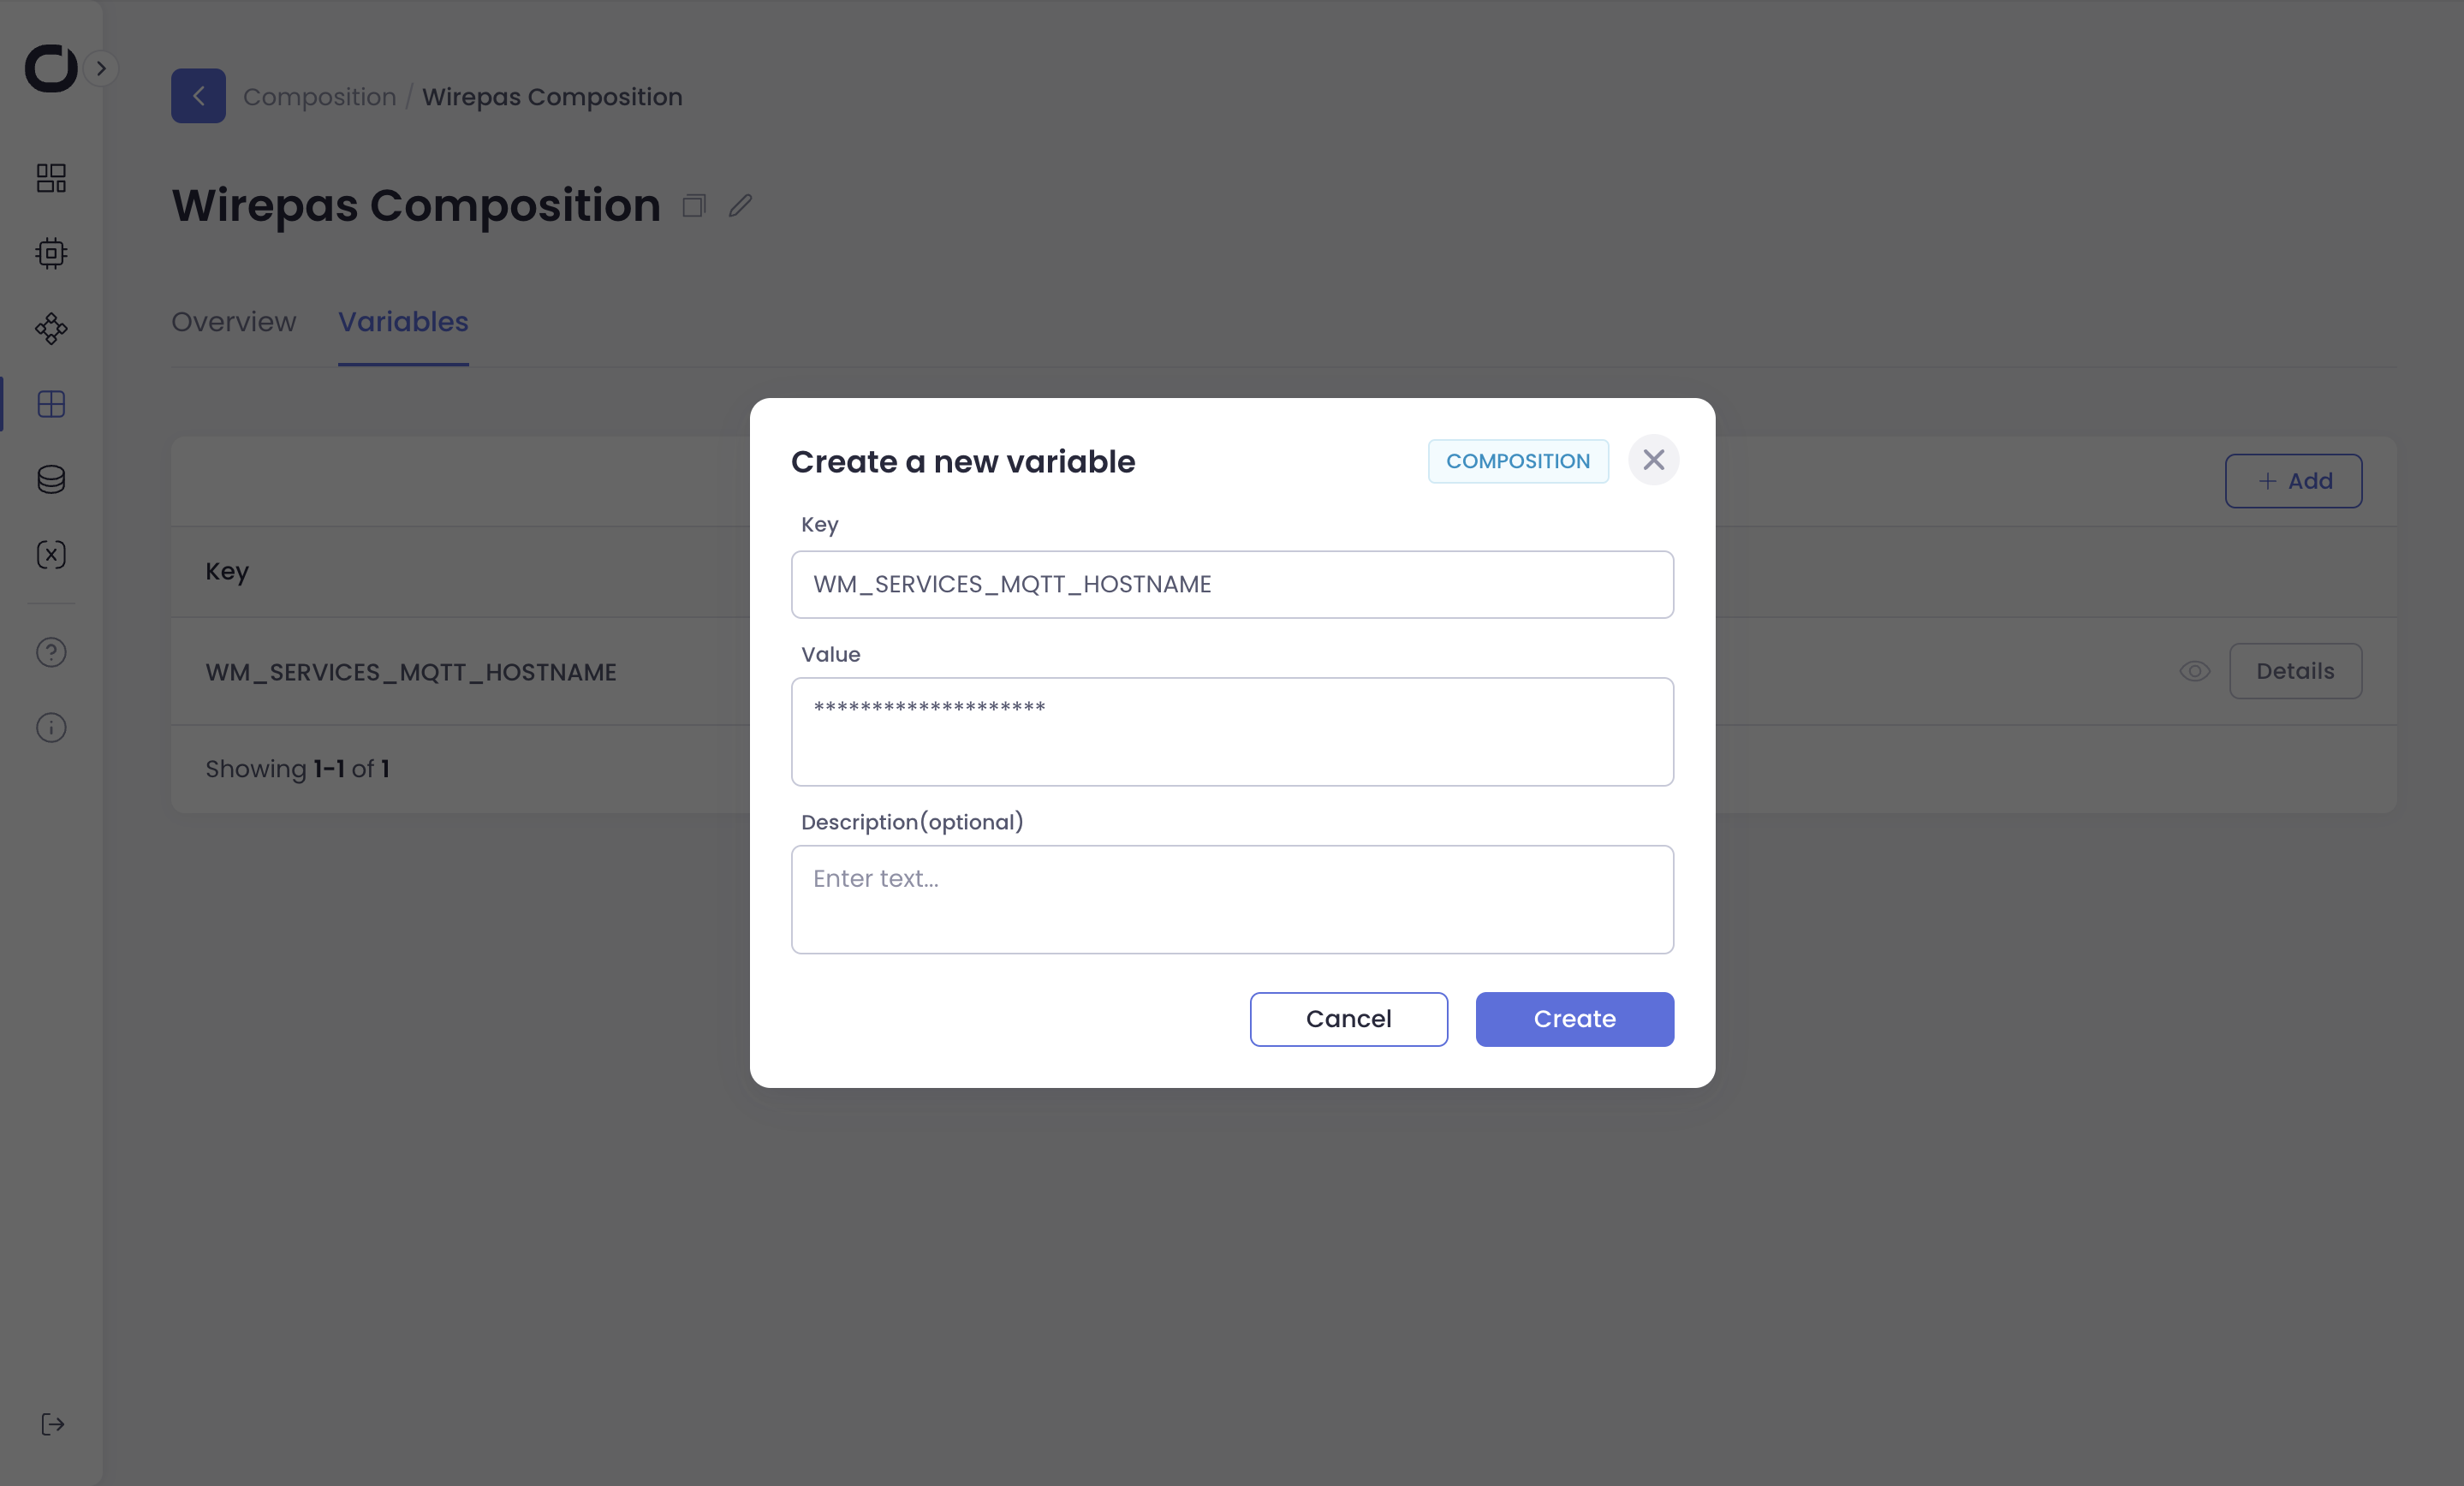Screen dimensions: 2464x1486
Task: Cancel the new variable dialog
Action: click(1348, 1019)
